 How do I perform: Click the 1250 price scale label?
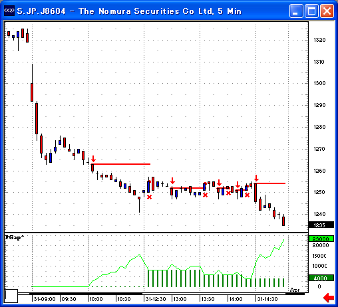319,192
